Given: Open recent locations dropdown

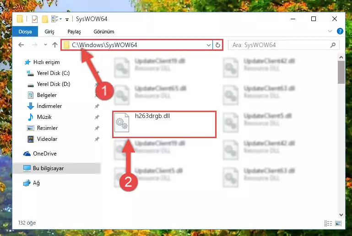Looking at the screenshot, I should [45, 45].
